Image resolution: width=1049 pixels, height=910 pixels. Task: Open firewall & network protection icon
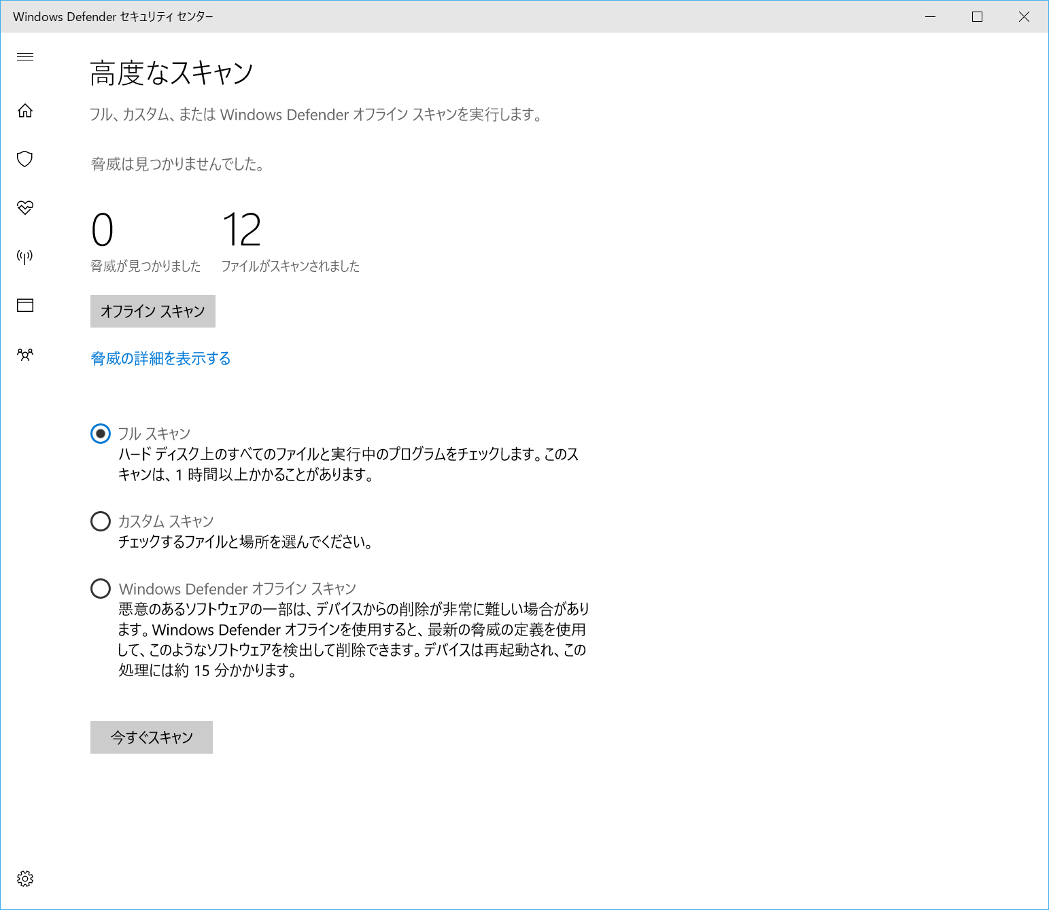tap(25, 256)
